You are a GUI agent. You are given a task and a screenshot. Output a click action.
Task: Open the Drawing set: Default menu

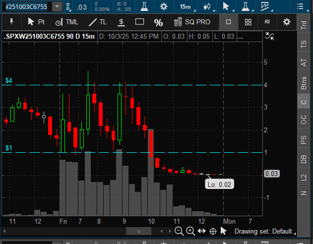click(265, 232)
